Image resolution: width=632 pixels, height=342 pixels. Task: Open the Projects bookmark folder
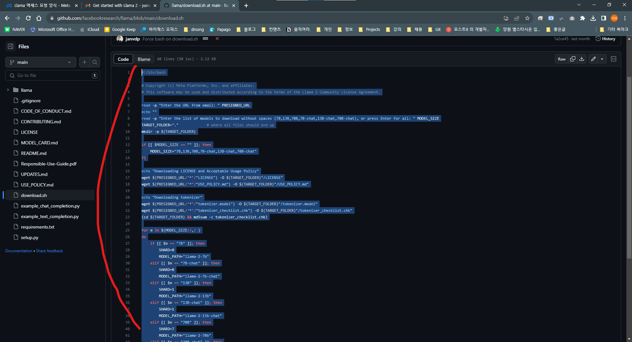coord(369,30)
